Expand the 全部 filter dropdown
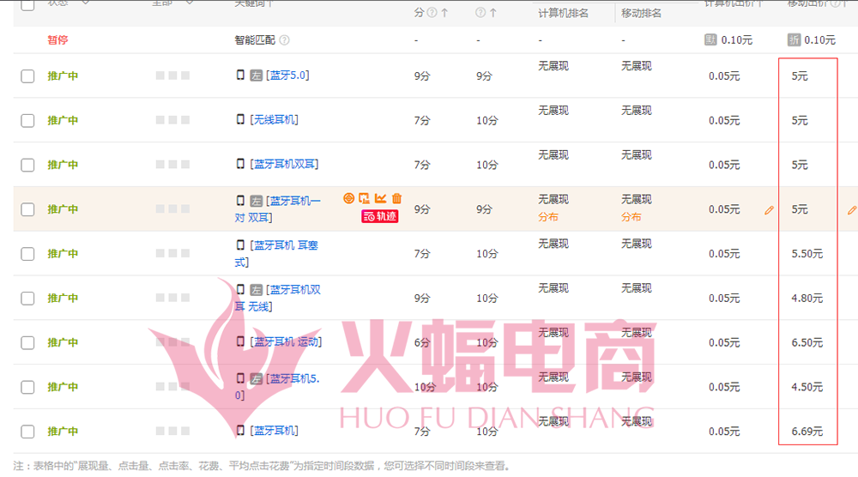Screen dimensions: 858x477 coord(188,3)
